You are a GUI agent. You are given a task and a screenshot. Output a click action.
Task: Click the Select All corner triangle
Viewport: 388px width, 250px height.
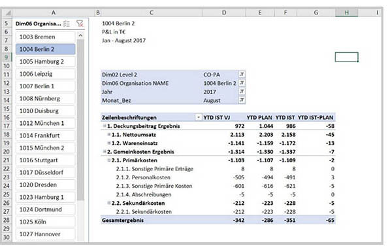tap(8, 13)
